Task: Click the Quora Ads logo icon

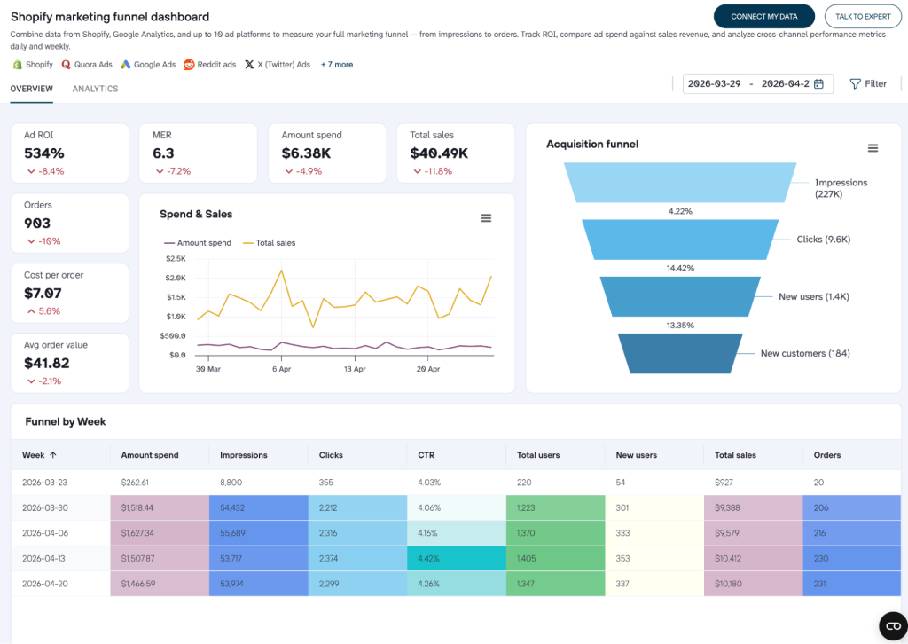Action: coord(66,64)
